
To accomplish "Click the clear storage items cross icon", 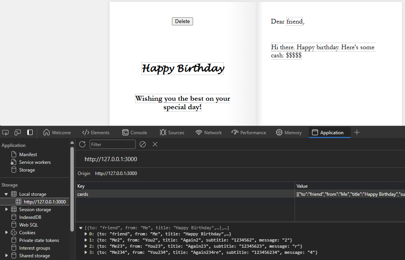I will 155,144.
